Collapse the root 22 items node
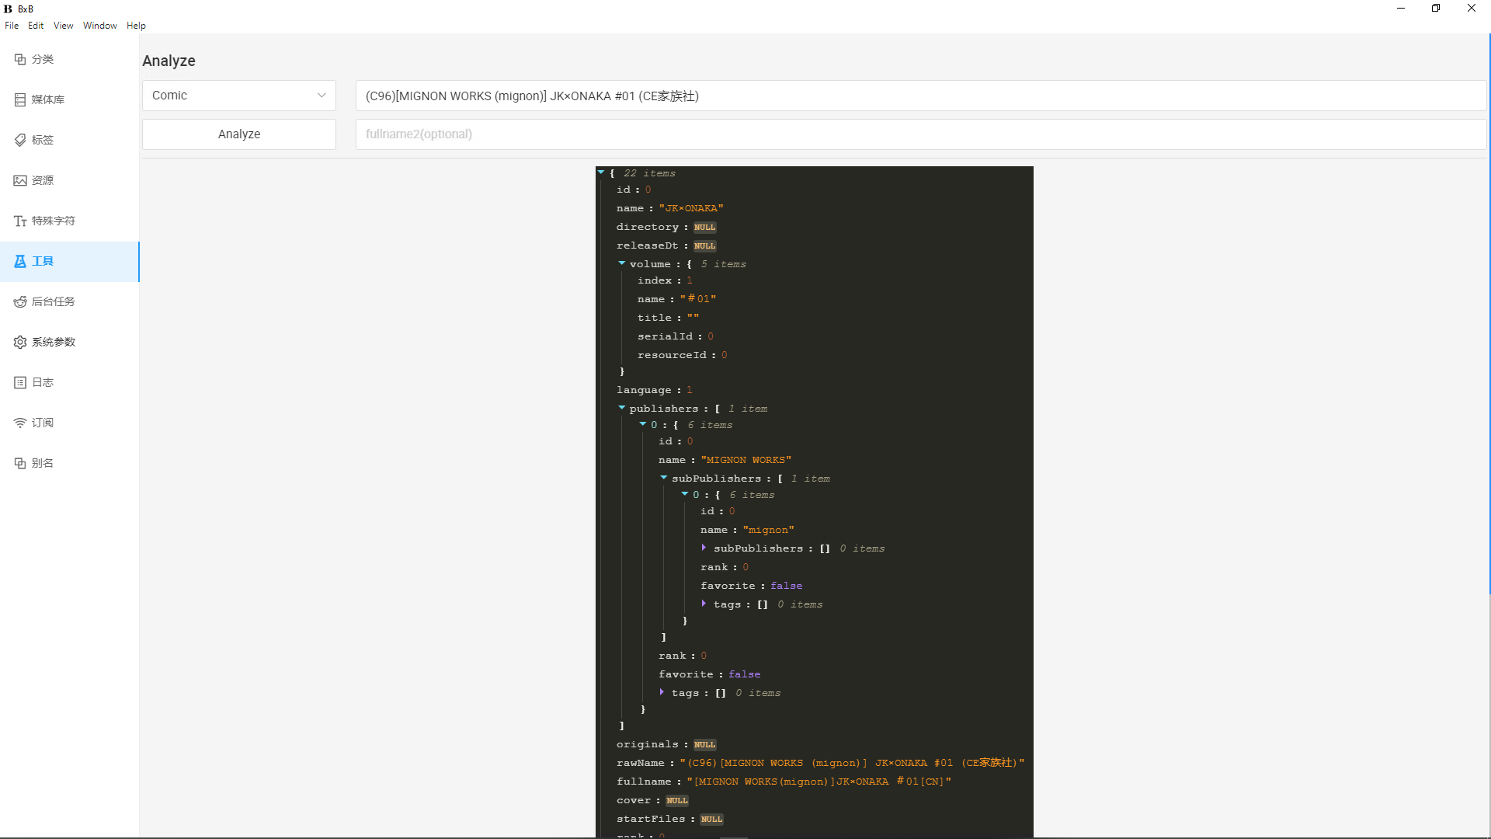1491x839 pixels. tap(601, 172)
